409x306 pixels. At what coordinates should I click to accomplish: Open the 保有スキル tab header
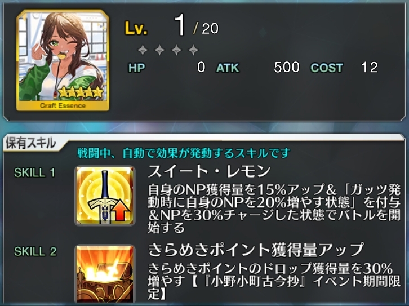[31, 143]
